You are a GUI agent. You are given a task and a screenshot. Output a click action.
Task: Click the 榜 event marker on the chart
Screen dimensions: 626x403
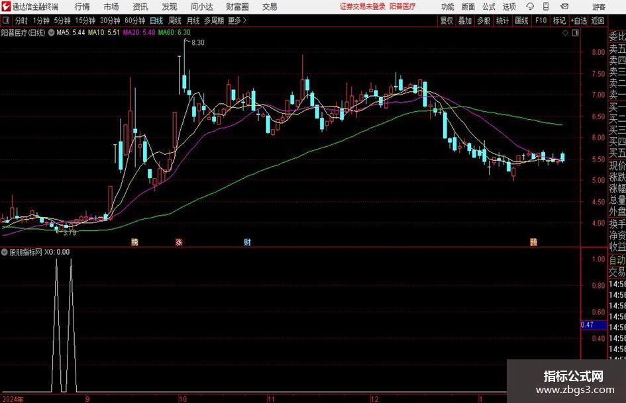pyautogui.click(x=134, y=242)
